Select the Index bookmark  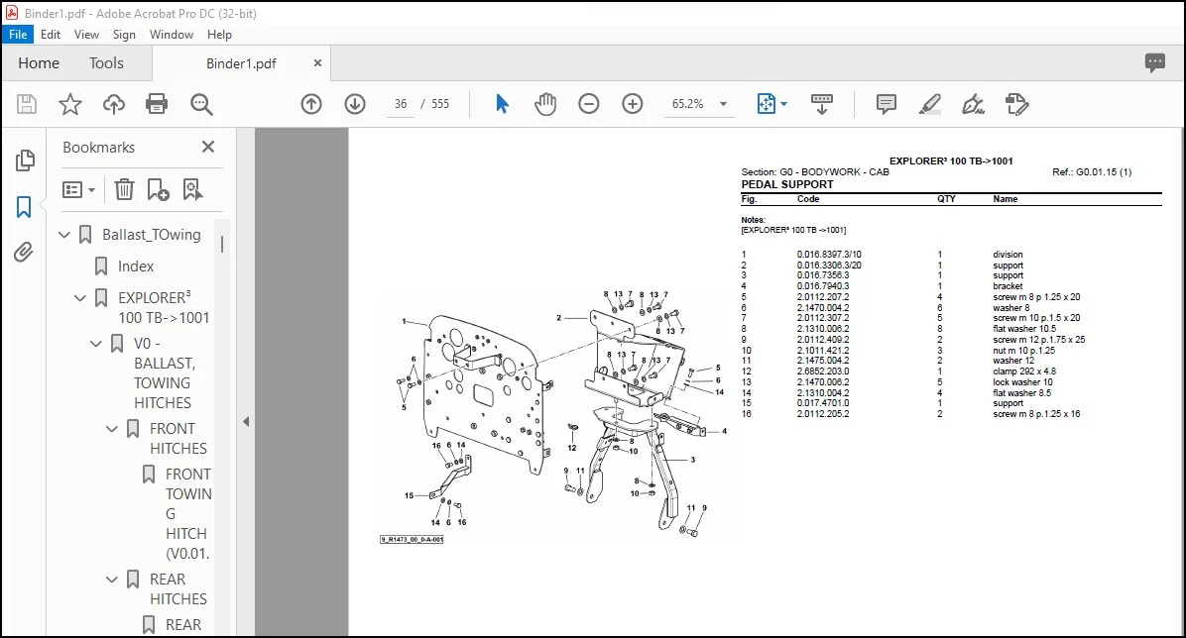tap(136, 266)
